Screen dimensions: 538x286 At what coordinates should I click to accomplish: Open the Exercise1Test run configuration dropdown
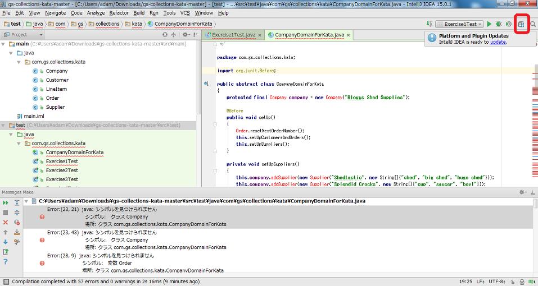click(x=459, y=24)
